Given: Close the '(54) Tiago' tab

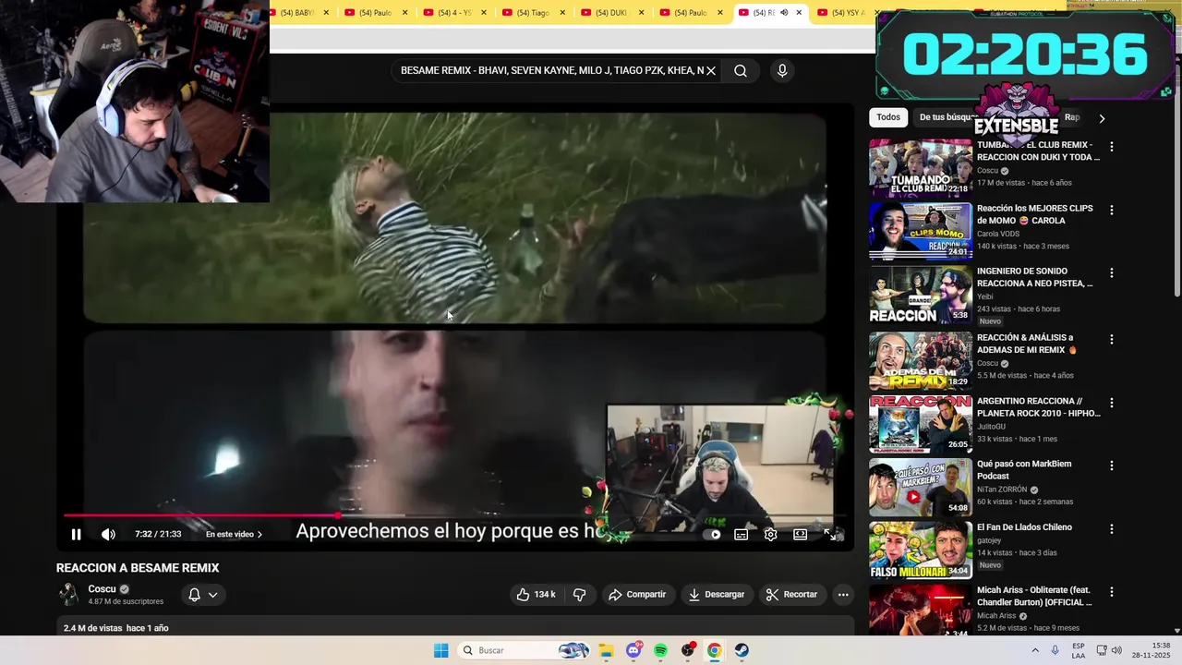Looking at the screenshot, I should 562,13.
